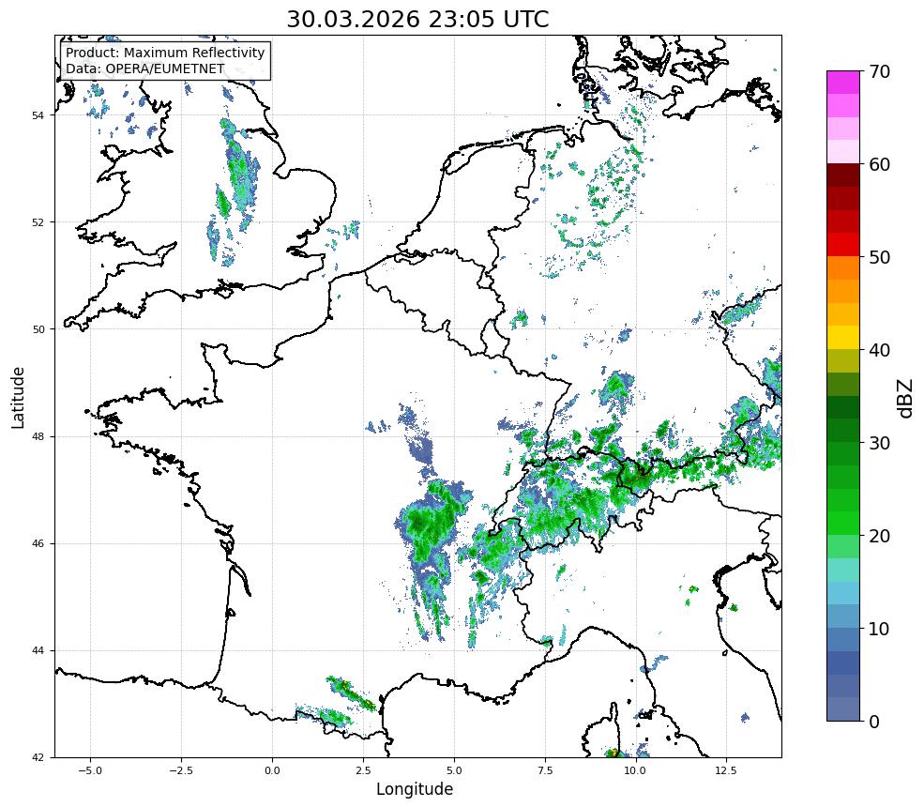Click longitude tick label -2.5
924x807 pixels.
[181, 770]
